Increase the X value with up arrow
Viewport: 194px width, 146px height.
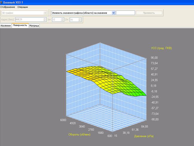click(62, 19)
